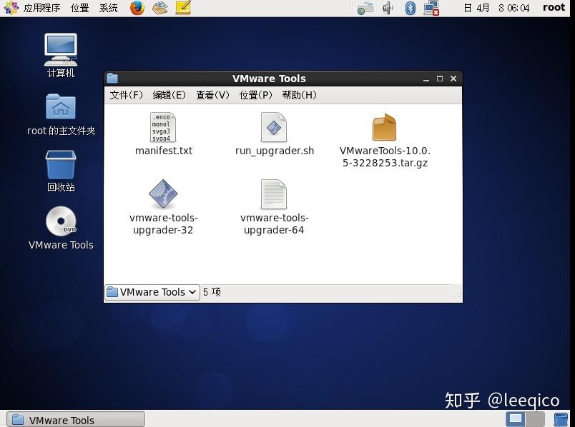575x427 pixels.
Task: Open the VMware Tools CD on the desktop
Action: tap(61, 221)
